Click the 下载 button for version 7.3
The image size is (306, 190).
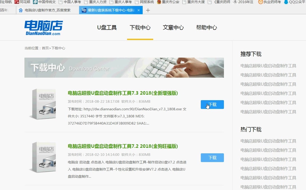212,104
